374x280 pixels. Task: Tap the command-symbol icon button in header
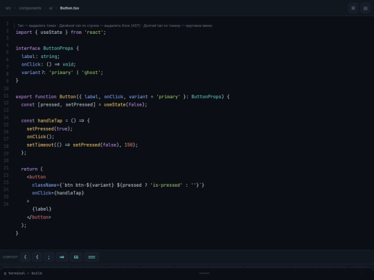point(353,8)
